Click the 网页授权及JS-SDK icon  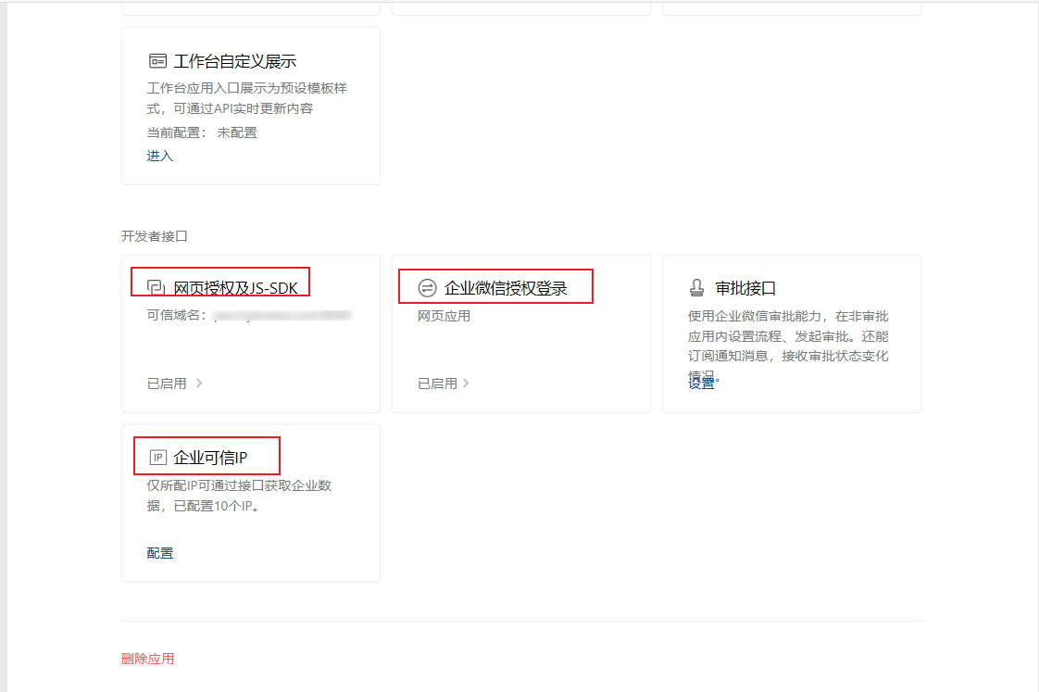pos(156,288)
